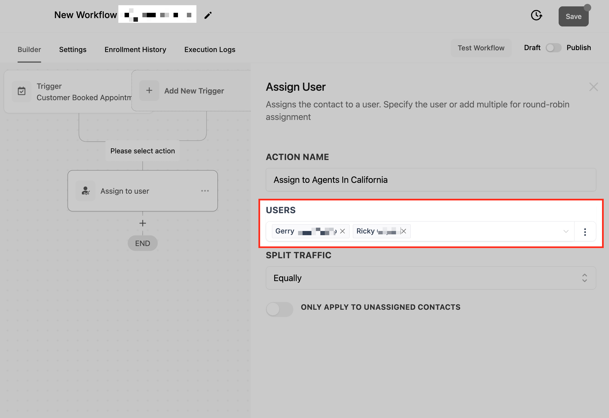Click the Save button

click(x=573, y=16)
